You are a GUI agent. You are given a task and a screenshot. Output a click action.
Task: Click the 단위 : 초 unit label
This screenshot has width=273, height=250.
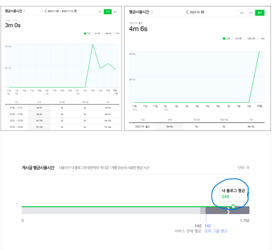[243, 168]
